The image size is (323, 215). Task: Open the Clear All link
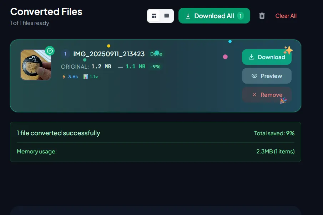click(x=286, y=16)
